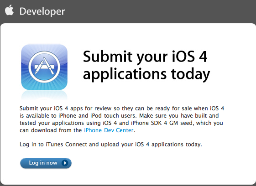Click the App Store icon image
The height and width of the screenshot is (186, 256).
point(44,67)
